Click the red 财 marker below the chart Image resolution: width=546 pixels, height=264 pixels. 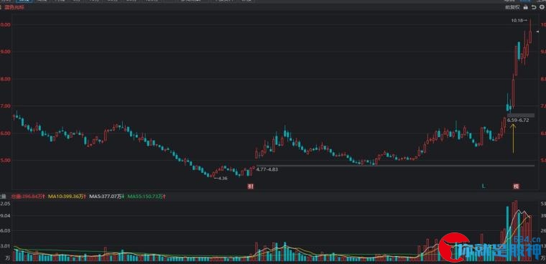pos(250,187)
